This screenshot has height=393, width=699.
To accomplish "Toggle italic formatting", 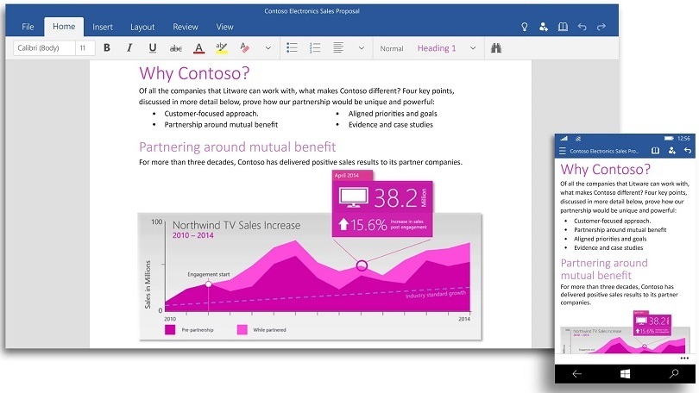I will (129, 48).
